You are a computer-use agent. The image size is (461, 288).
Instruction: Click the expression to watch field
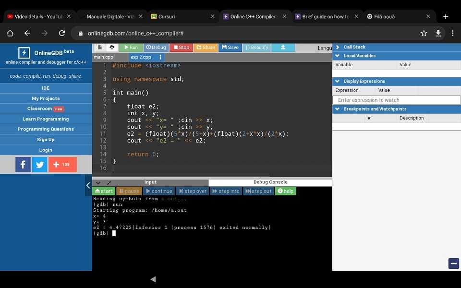coord(396,100)
